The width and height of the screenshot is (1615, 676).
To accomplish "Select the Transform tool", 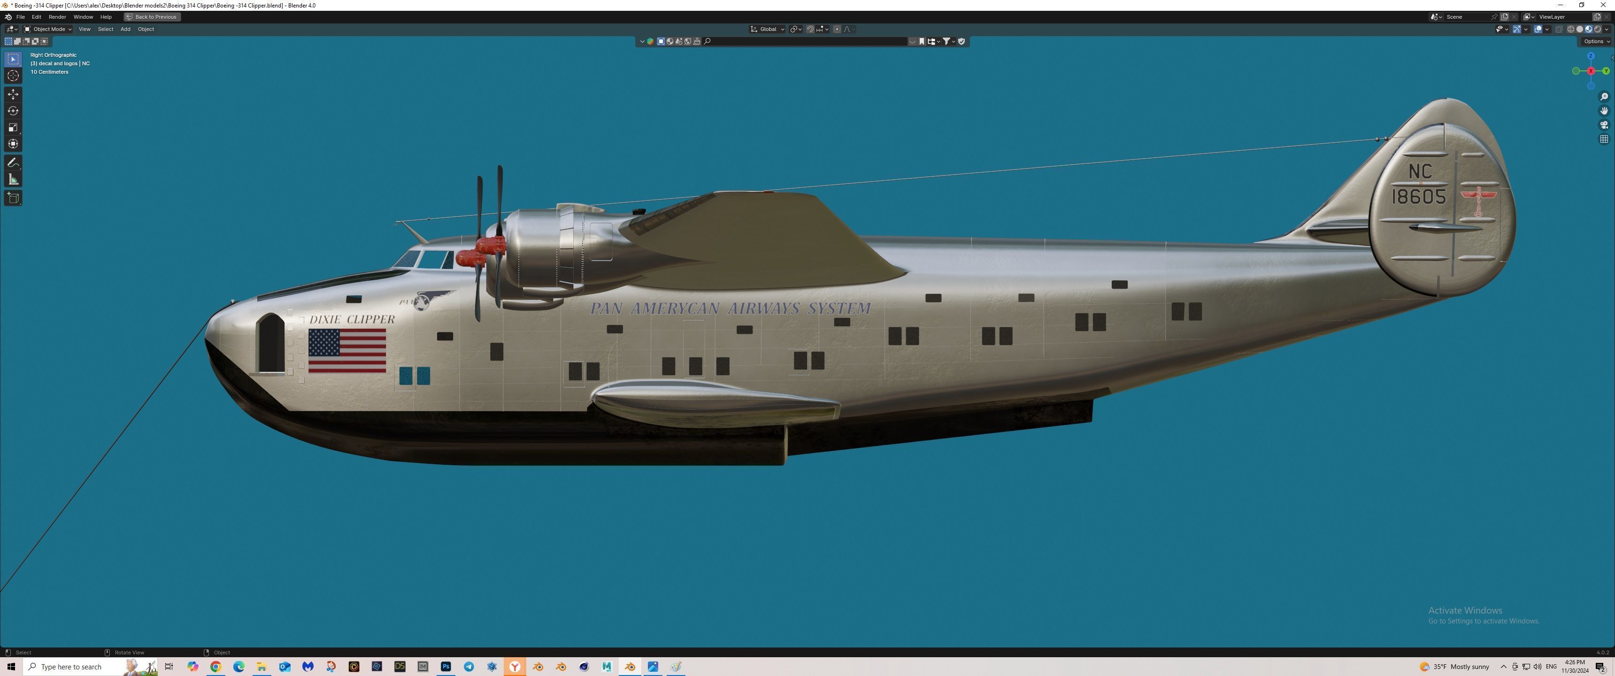I will tap(13, 144).
